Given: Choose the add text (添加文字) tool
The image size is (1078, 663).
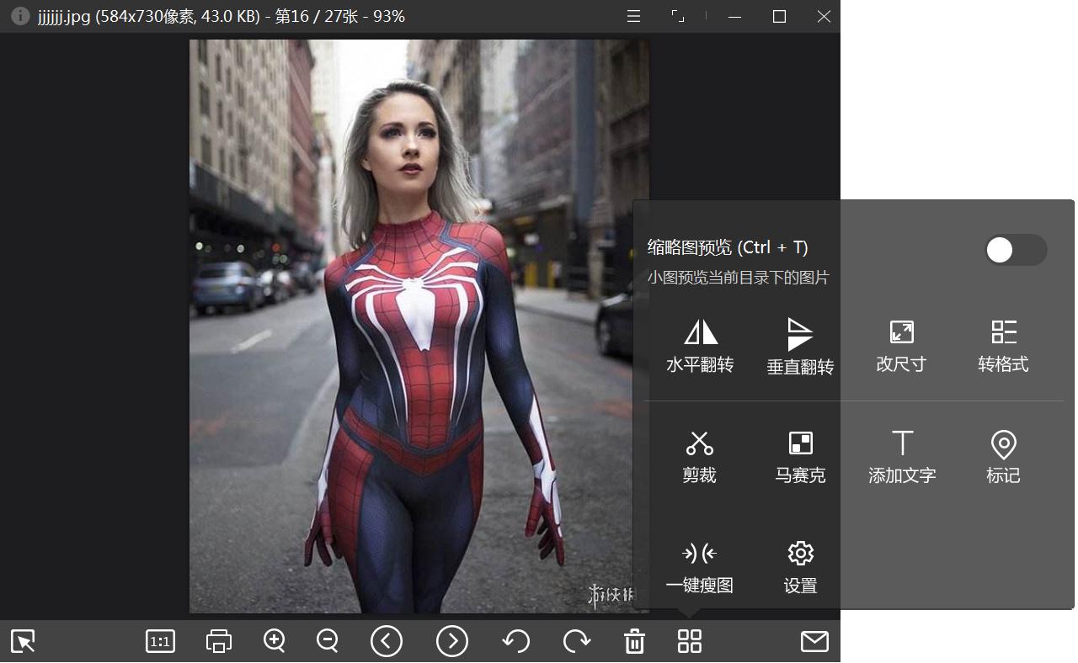Looking at the screenshot, I should tap(902, 443).
